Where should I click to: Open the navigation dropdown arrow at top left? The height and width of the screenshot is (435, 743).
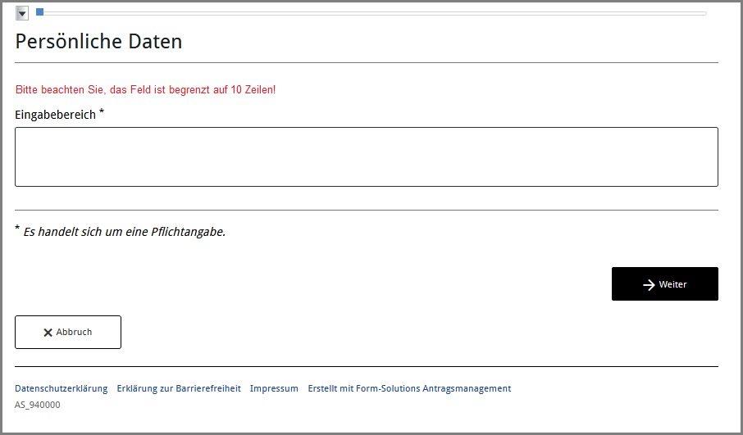point(22,13)
